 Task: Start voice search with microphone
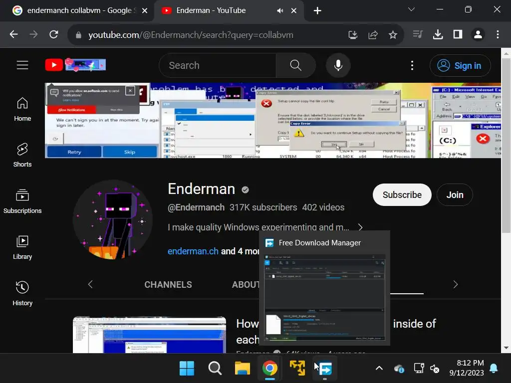point(338,65)
